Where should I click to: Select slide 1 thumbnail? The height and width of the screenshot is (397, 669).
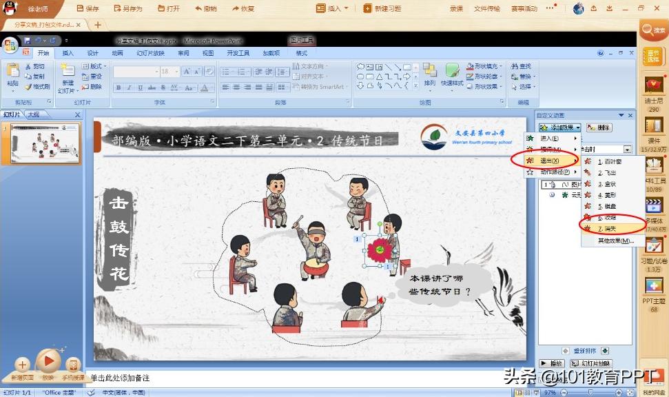45,143
